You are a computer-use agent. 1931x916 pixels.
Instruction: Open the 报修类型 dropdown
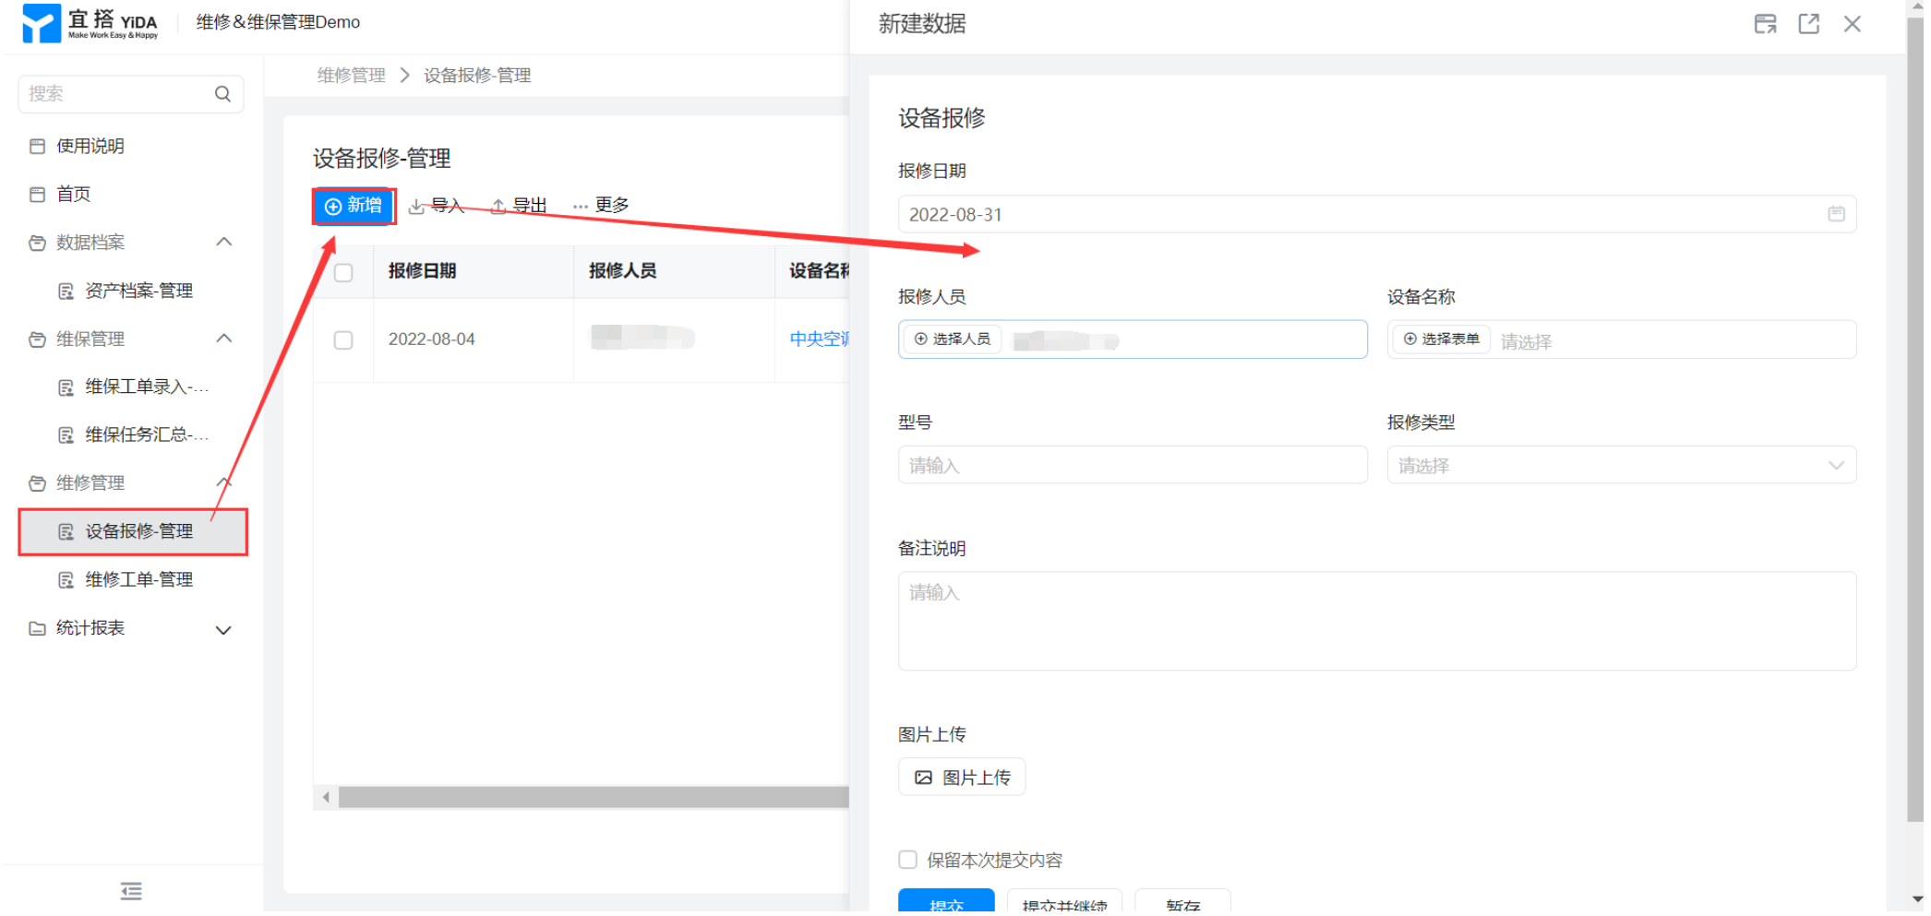(x=1620, y=466)
